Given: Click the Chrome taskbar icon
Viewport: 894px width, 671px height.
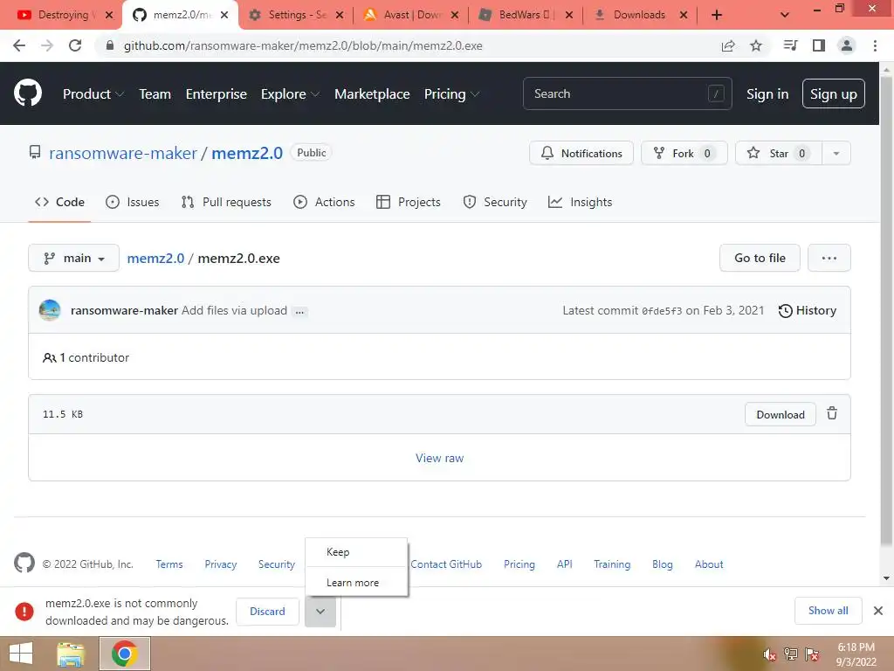Looking at the screenshot, I should 124,654.
